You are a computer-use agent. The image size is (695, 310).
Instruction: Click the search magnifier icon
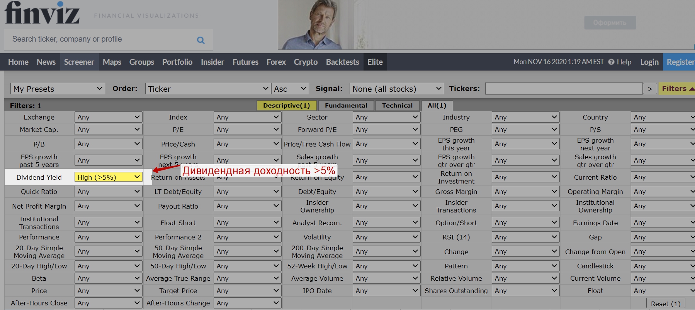(201, 40)
